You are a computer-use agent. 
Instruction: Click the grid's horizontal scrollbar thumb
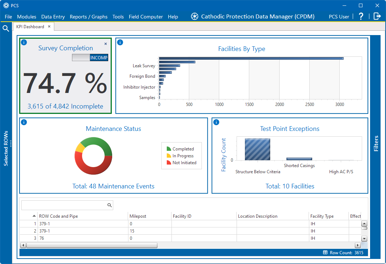(x=92, y=245)
